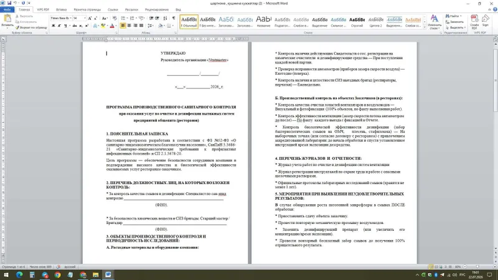The width and height of the screenshot is (498, 280).
Task: Increase paragraph indent
Action: [x=157, y=19]
